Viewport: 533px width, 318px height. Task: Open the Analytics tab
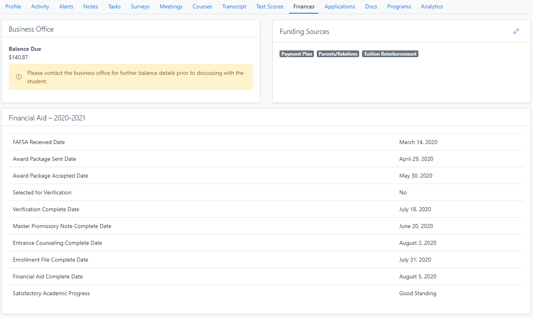432,6
